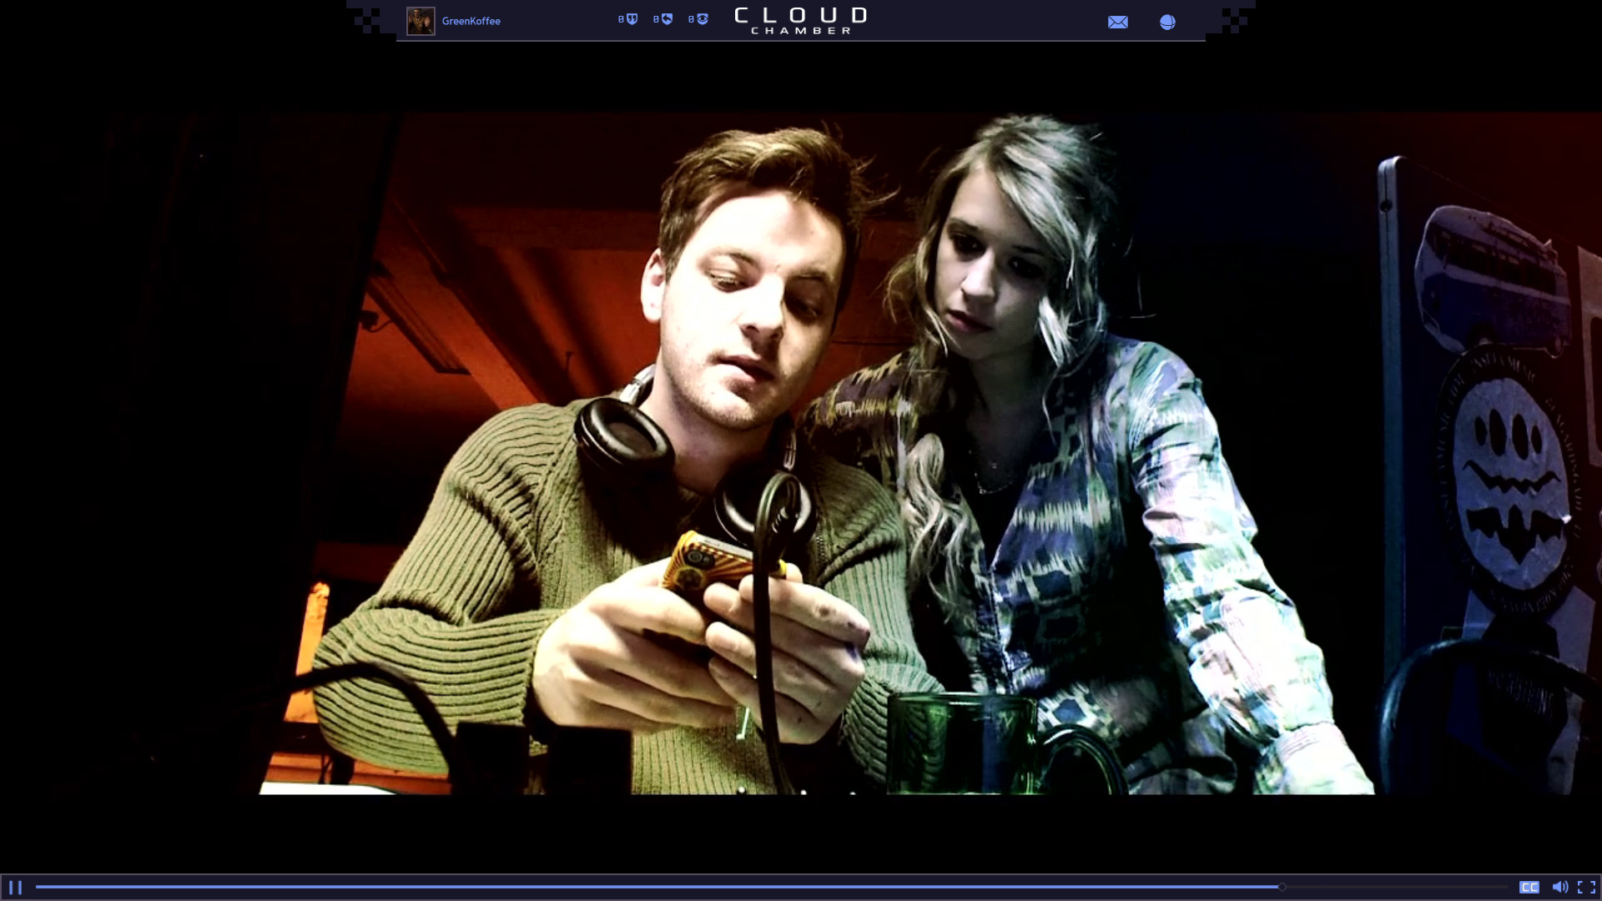1602x901 pixels.
Task: Toggle closed captions CC
Action: [1529, 888]
